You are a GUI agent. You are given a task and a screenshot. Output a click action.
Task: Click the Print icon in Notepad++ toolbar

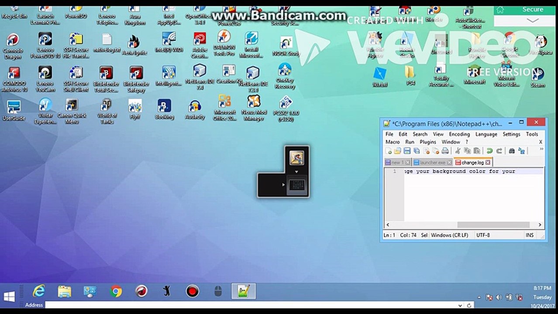coord(445,151)
